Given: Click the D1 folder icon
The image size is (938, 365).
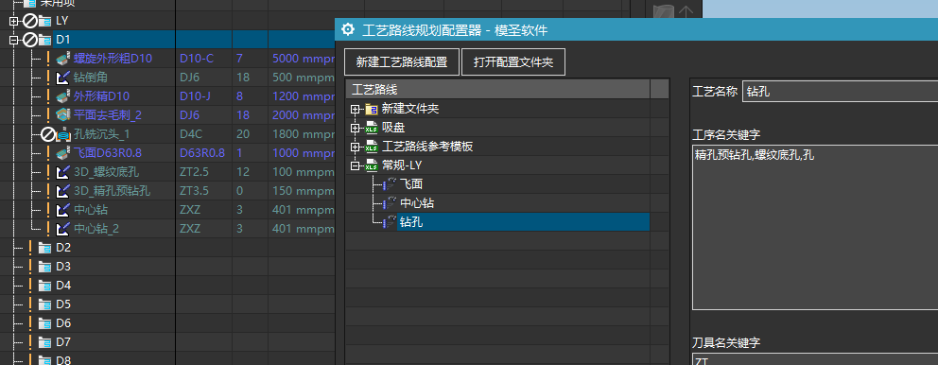Looking at the screenshot, I should (x=45, y=40).
